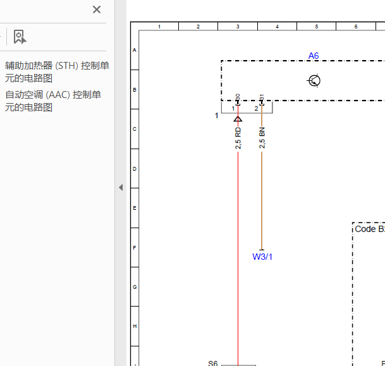This screenshot has height=366, width=385.
Task: Click the 2,5 RD wire label
Action: tap(238, 138)
